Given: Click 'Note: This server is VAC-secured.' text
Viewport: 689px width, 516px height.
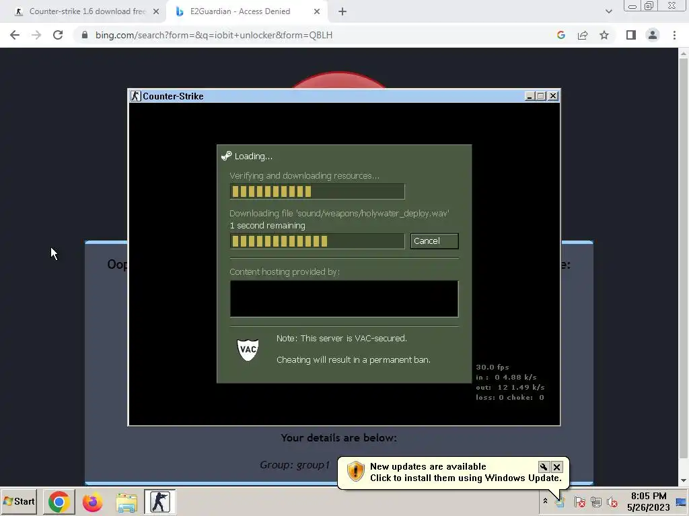Looking at the screenshot, I should click(341, 339).
